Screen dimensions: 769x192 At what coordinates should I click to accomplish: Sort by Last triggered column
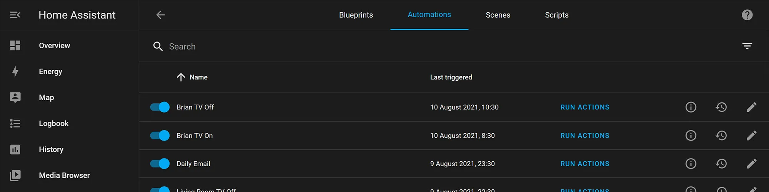point(451,77)
